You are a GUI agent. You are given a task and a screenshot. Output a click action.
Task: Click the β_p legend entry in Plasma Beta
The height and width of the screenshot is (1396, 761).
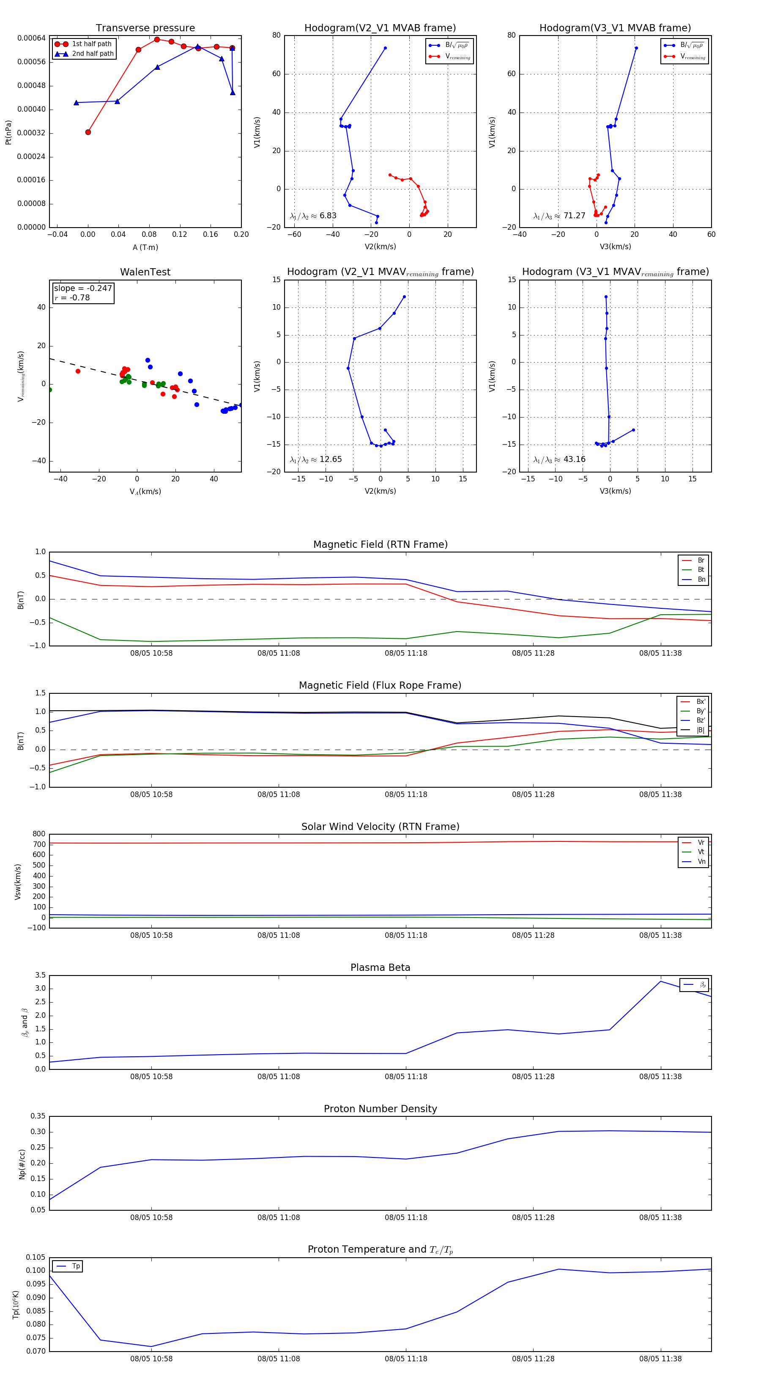[695, 985]
